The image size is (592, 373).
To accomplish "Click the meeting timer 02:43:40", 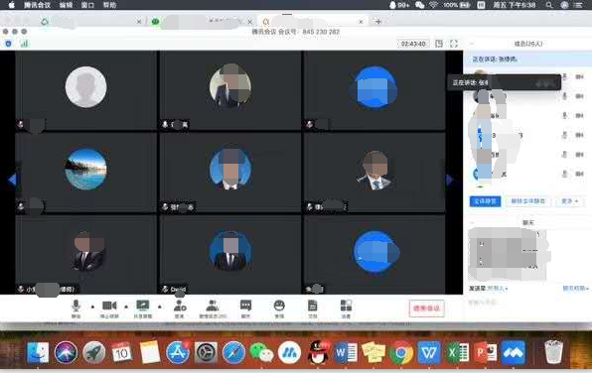I will click(x=413, y=44).
